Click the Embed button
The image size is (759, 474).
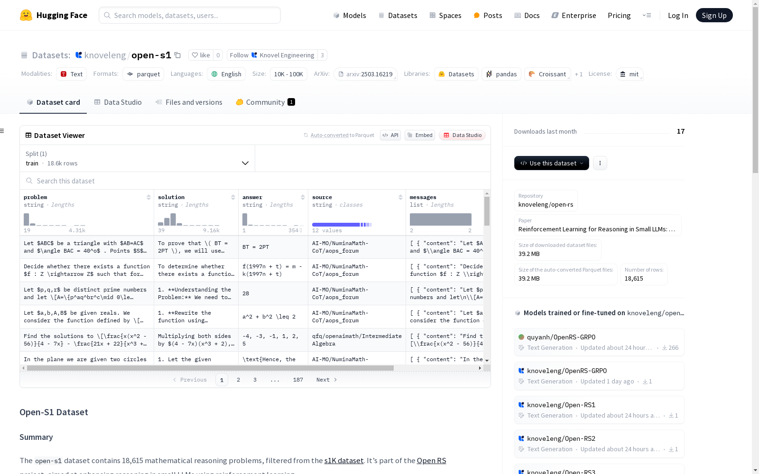pyautogui.click(x=420, y=135)
